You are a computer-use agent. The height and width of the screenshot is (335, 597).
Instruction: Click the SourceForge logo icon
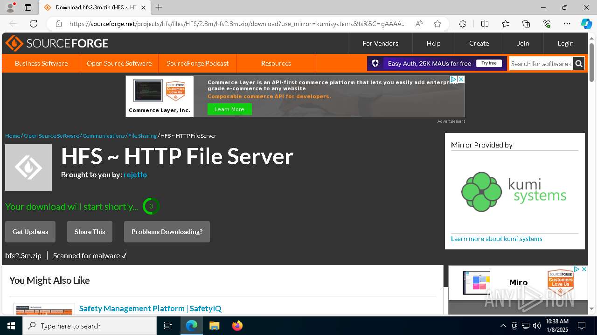coord(14,43)
